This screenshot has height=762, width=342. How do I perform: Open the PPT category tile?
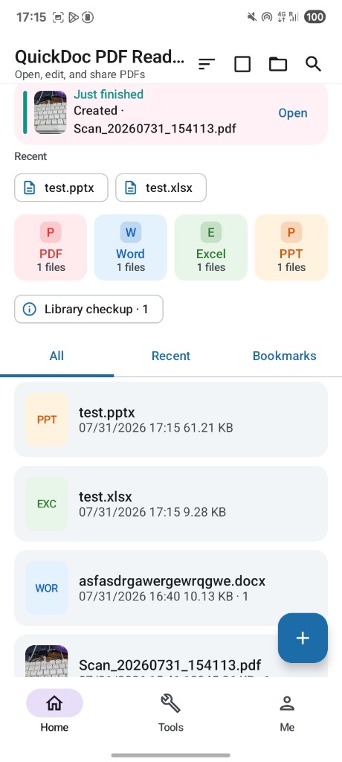pos(291,247)
